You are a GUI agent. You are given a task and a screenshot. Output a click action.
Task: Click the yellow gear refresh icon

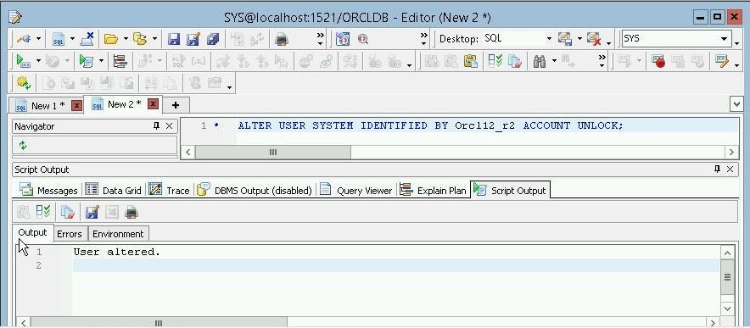pos(24,83)
